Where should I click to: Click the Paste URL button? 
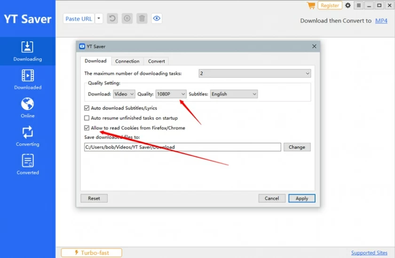pos(79,19)
